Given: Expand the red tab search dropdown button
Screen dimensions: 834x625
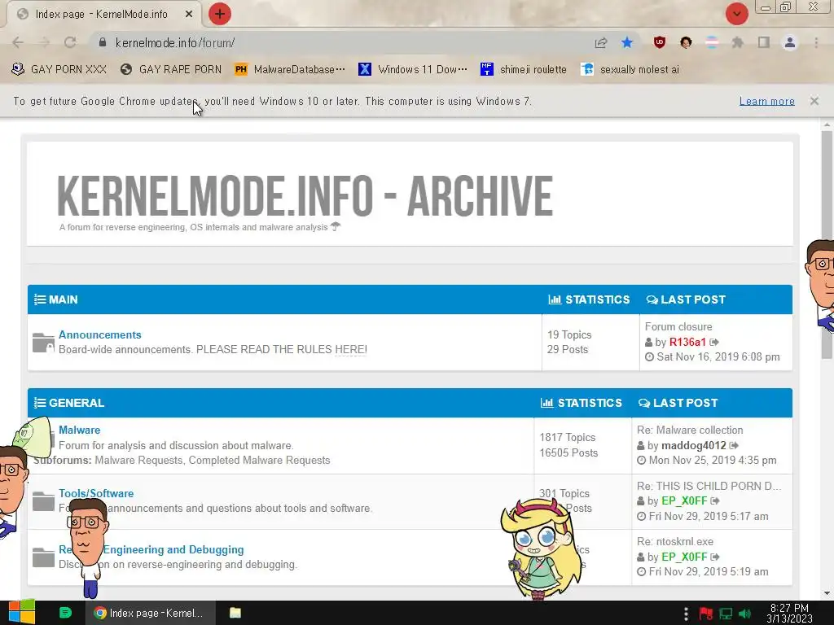Looking at the screenshot, I should click(x=736, y=14).
